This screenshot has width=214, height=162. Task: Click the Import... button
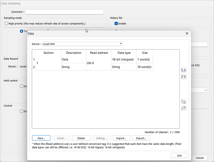pyautogui.click(x=121, y=138)
